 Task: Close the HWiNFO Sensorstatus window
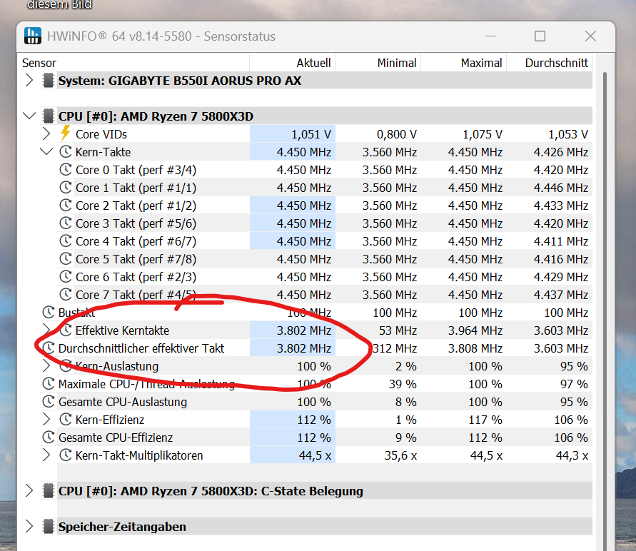pos(590,36)
